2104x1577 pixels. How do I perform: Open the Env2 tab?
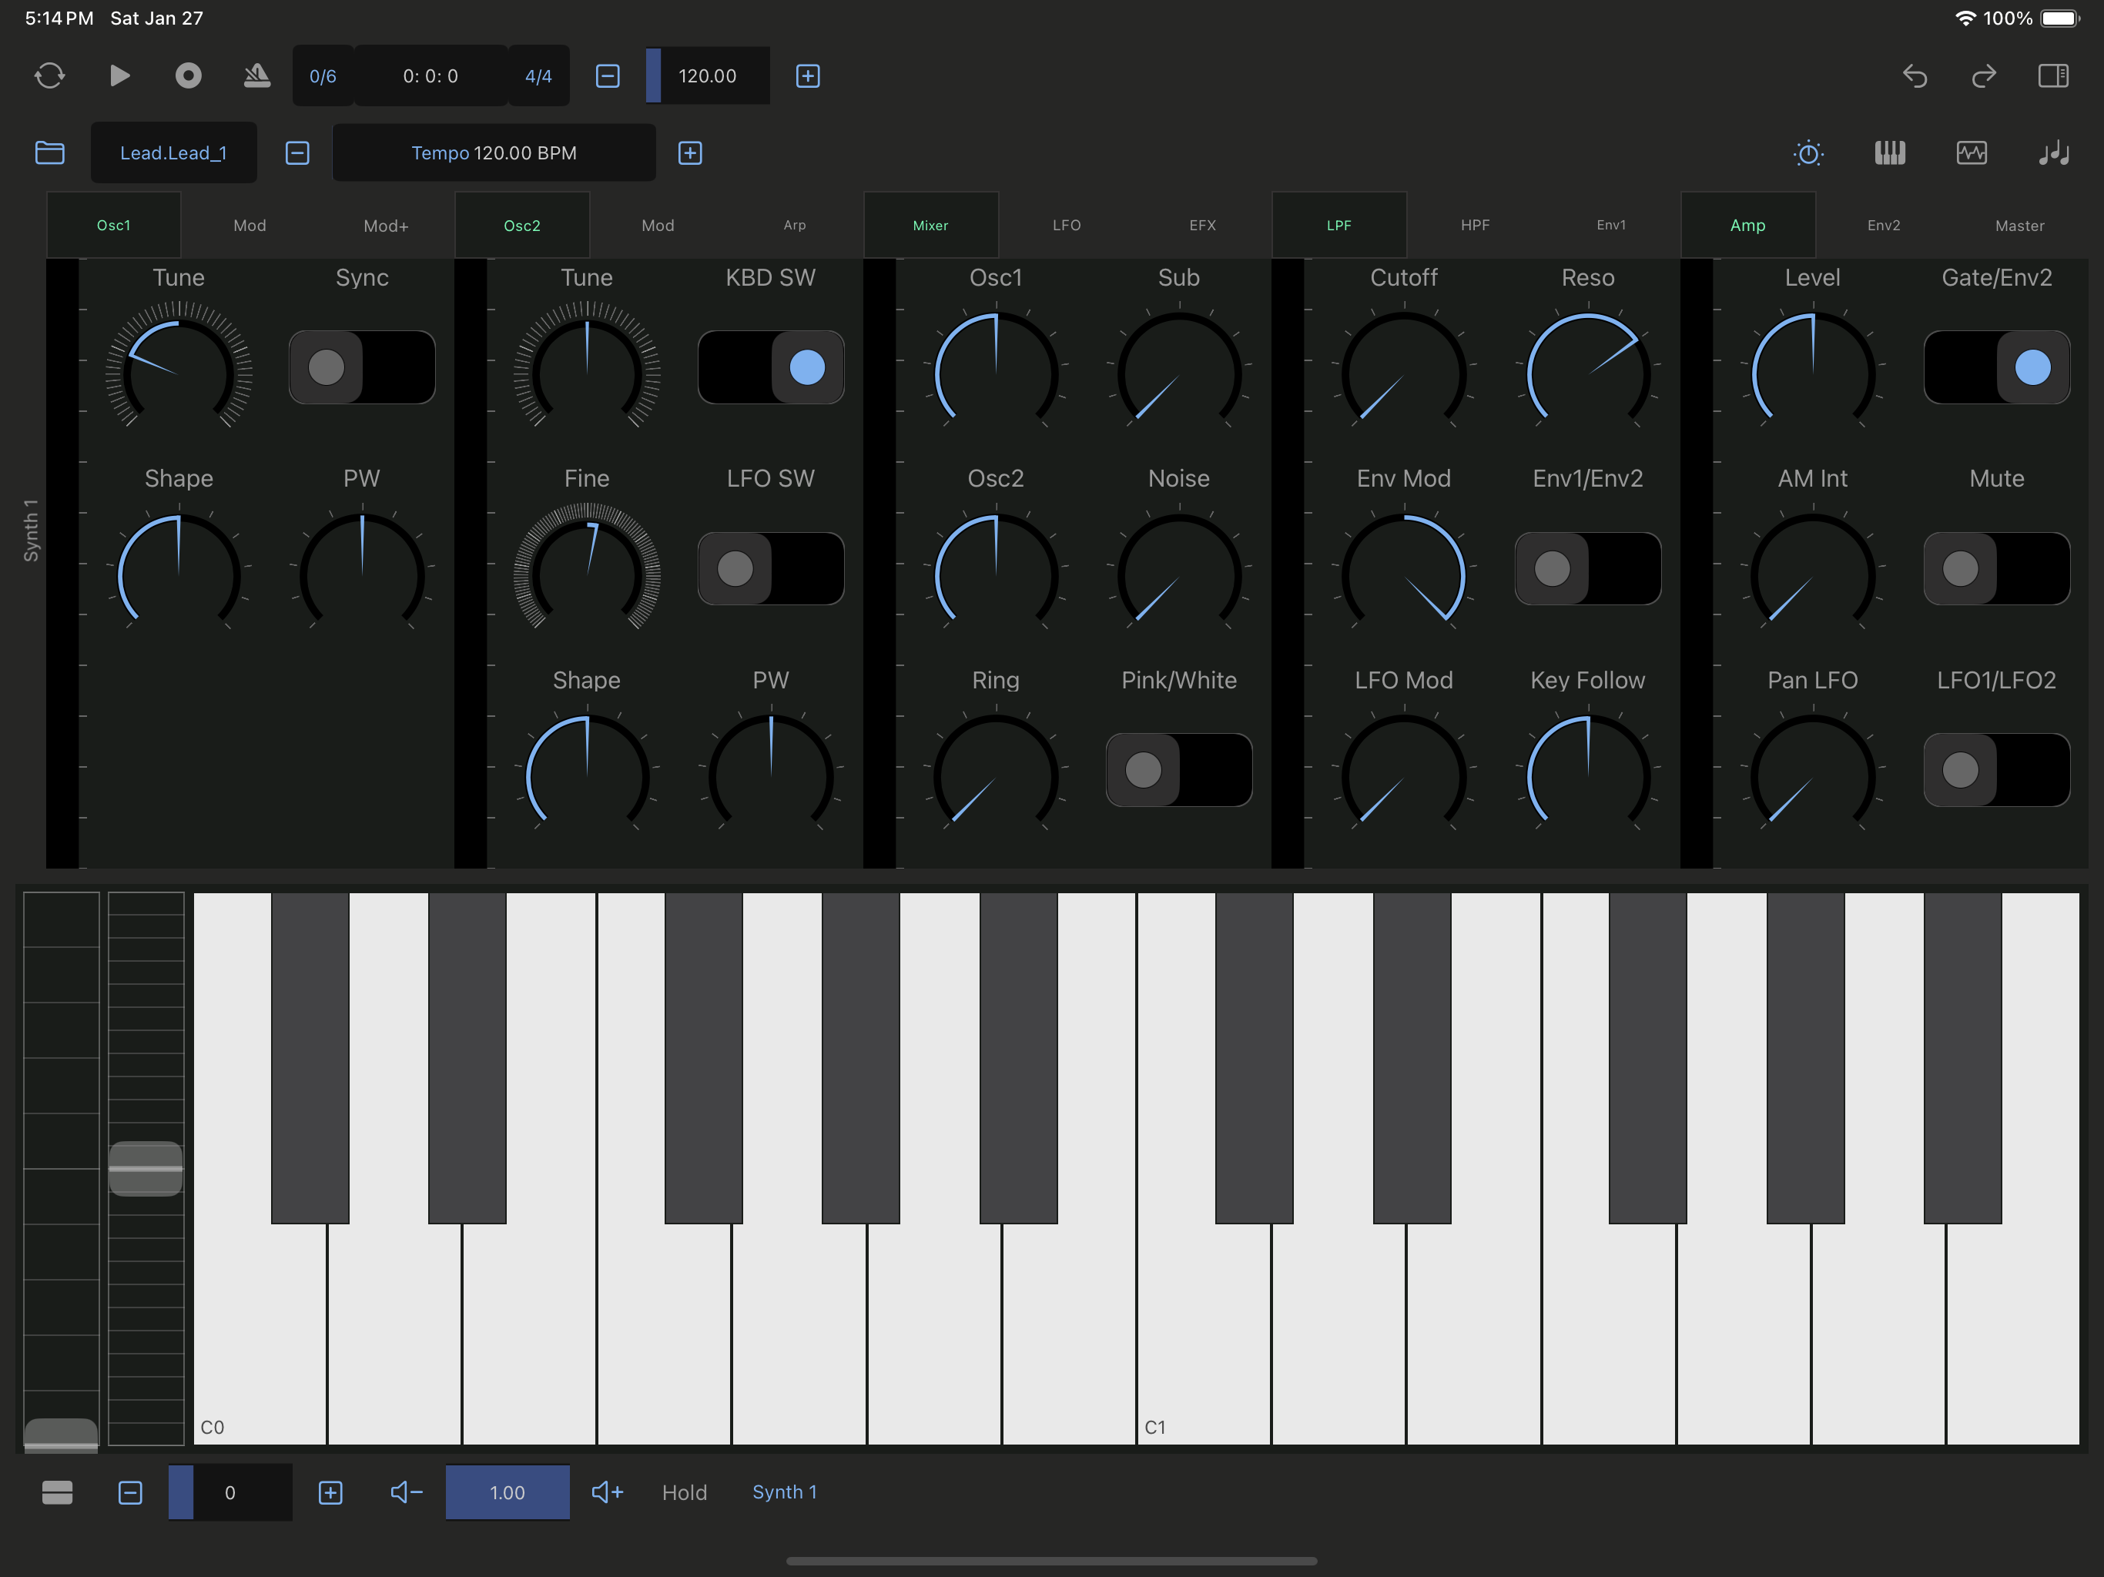(x=1883, y=226)
